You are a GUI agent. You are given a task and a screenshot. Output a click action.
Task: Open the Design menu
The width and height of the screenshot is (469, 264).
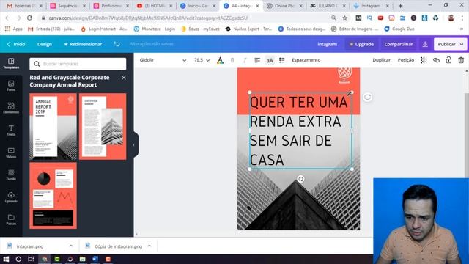tap(45, 44)
